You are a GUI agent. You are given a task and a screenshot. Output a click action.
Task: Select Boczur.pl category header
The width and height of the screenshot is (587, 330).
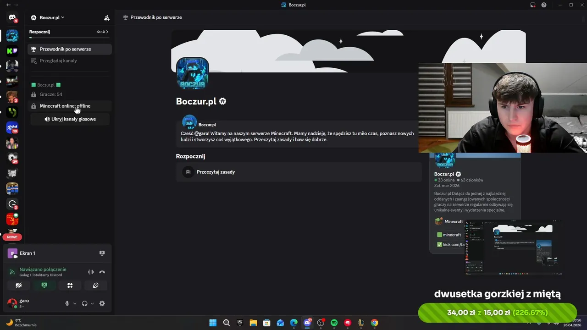46,85
